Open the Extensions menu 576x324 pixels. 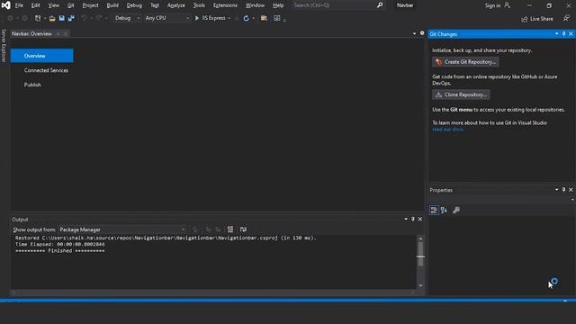coord(225,5)
